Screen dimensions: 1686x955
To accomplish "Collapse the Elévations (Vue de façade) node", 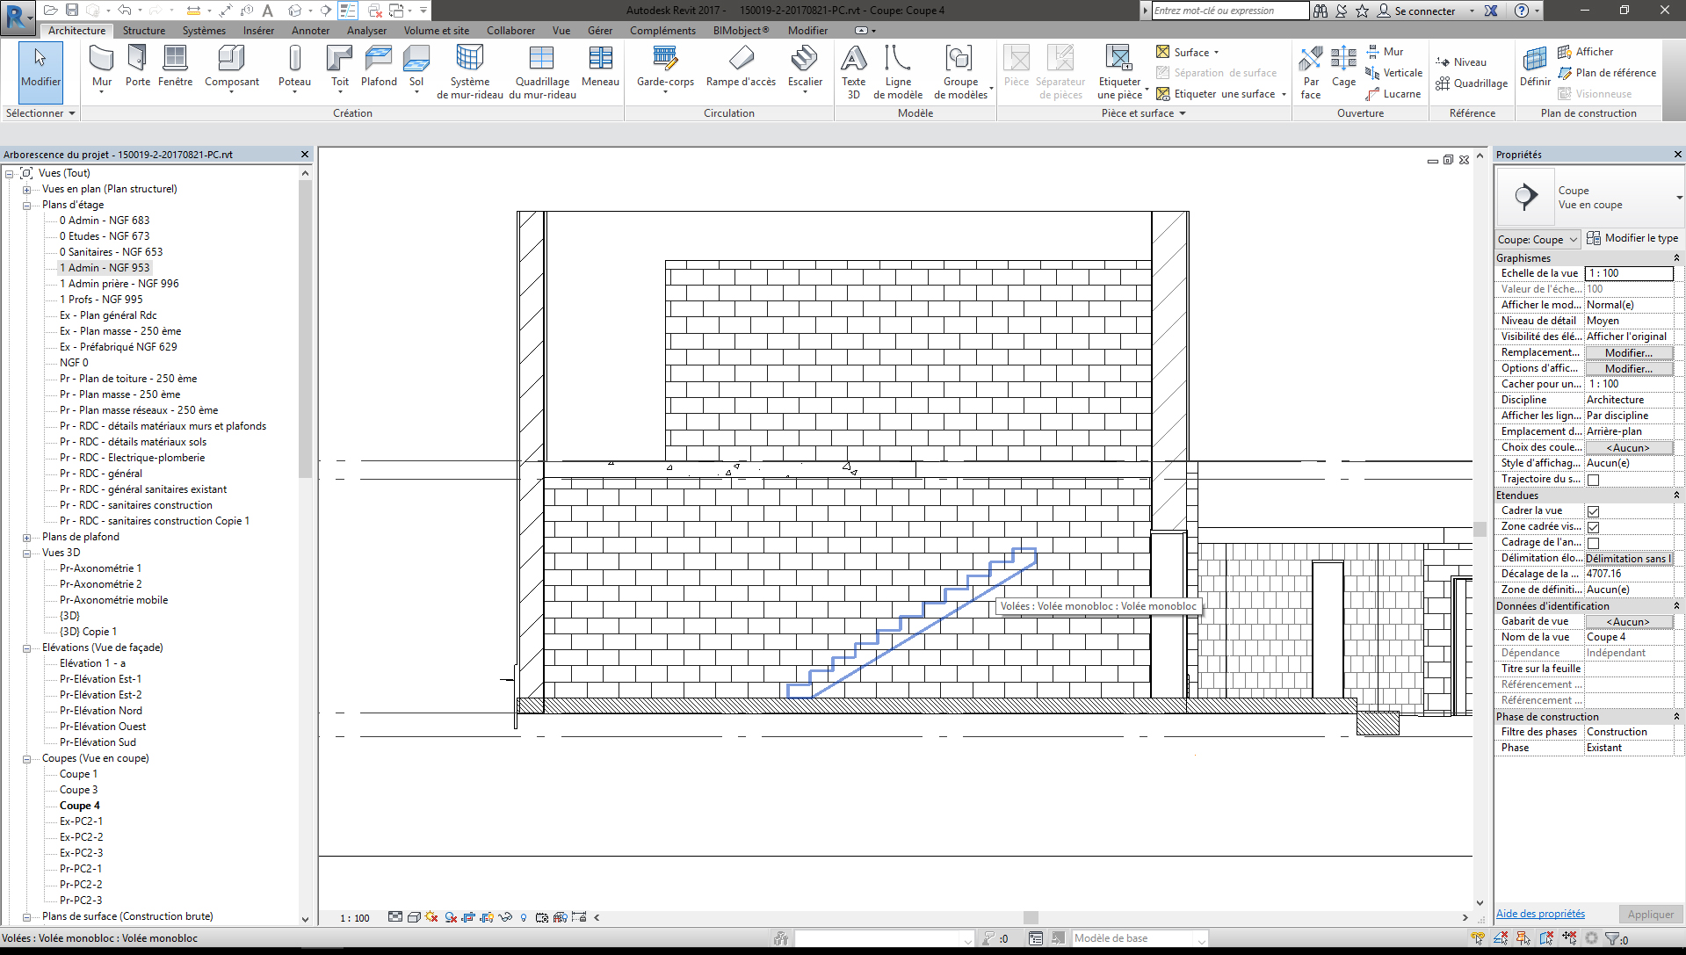I will pyautogui.click(x=26, y=648).
